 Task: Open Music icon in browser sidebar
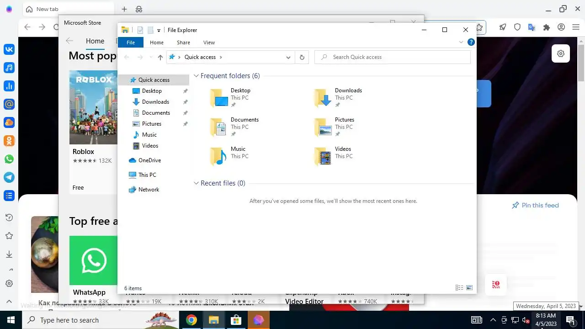[x=9, y=68]
